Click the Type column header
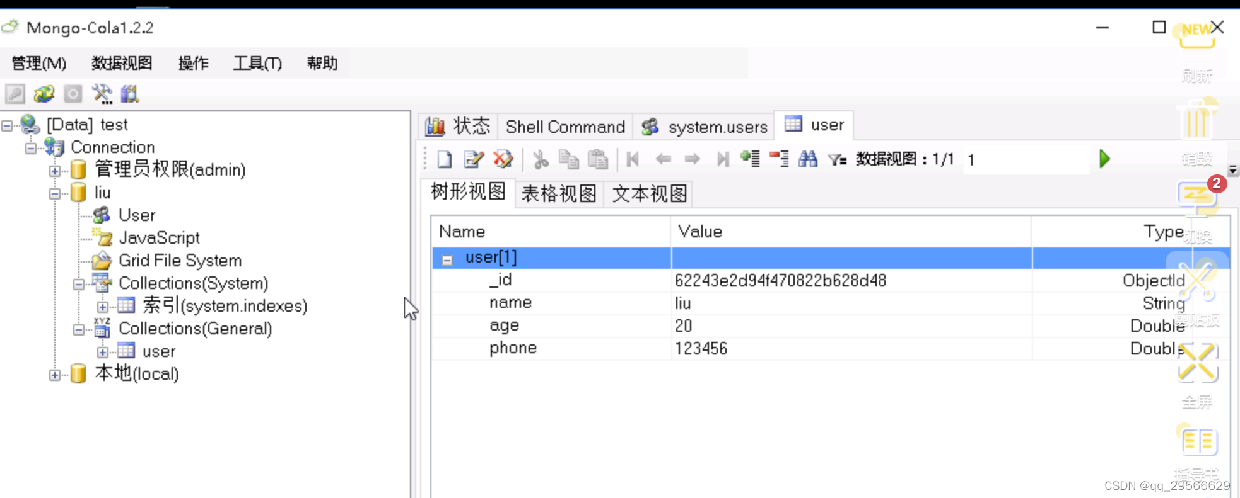1240x498 pixels. 1131,232
